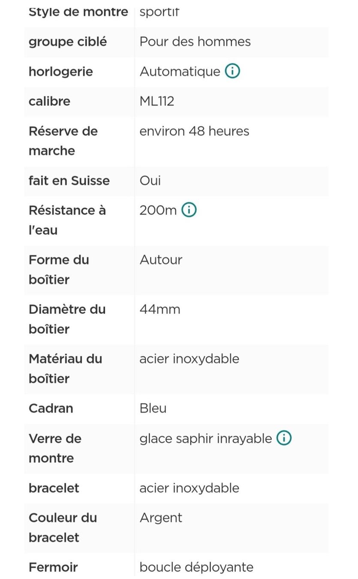Tap the 'Cadran' row label
The image size is (358, 579).
click(51, 408)
